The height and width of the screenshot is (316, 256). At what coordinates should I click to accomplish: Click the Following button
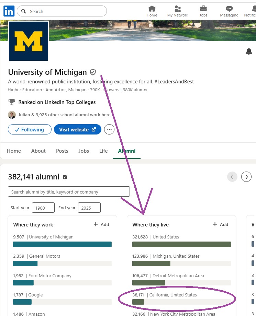(30, 129)
